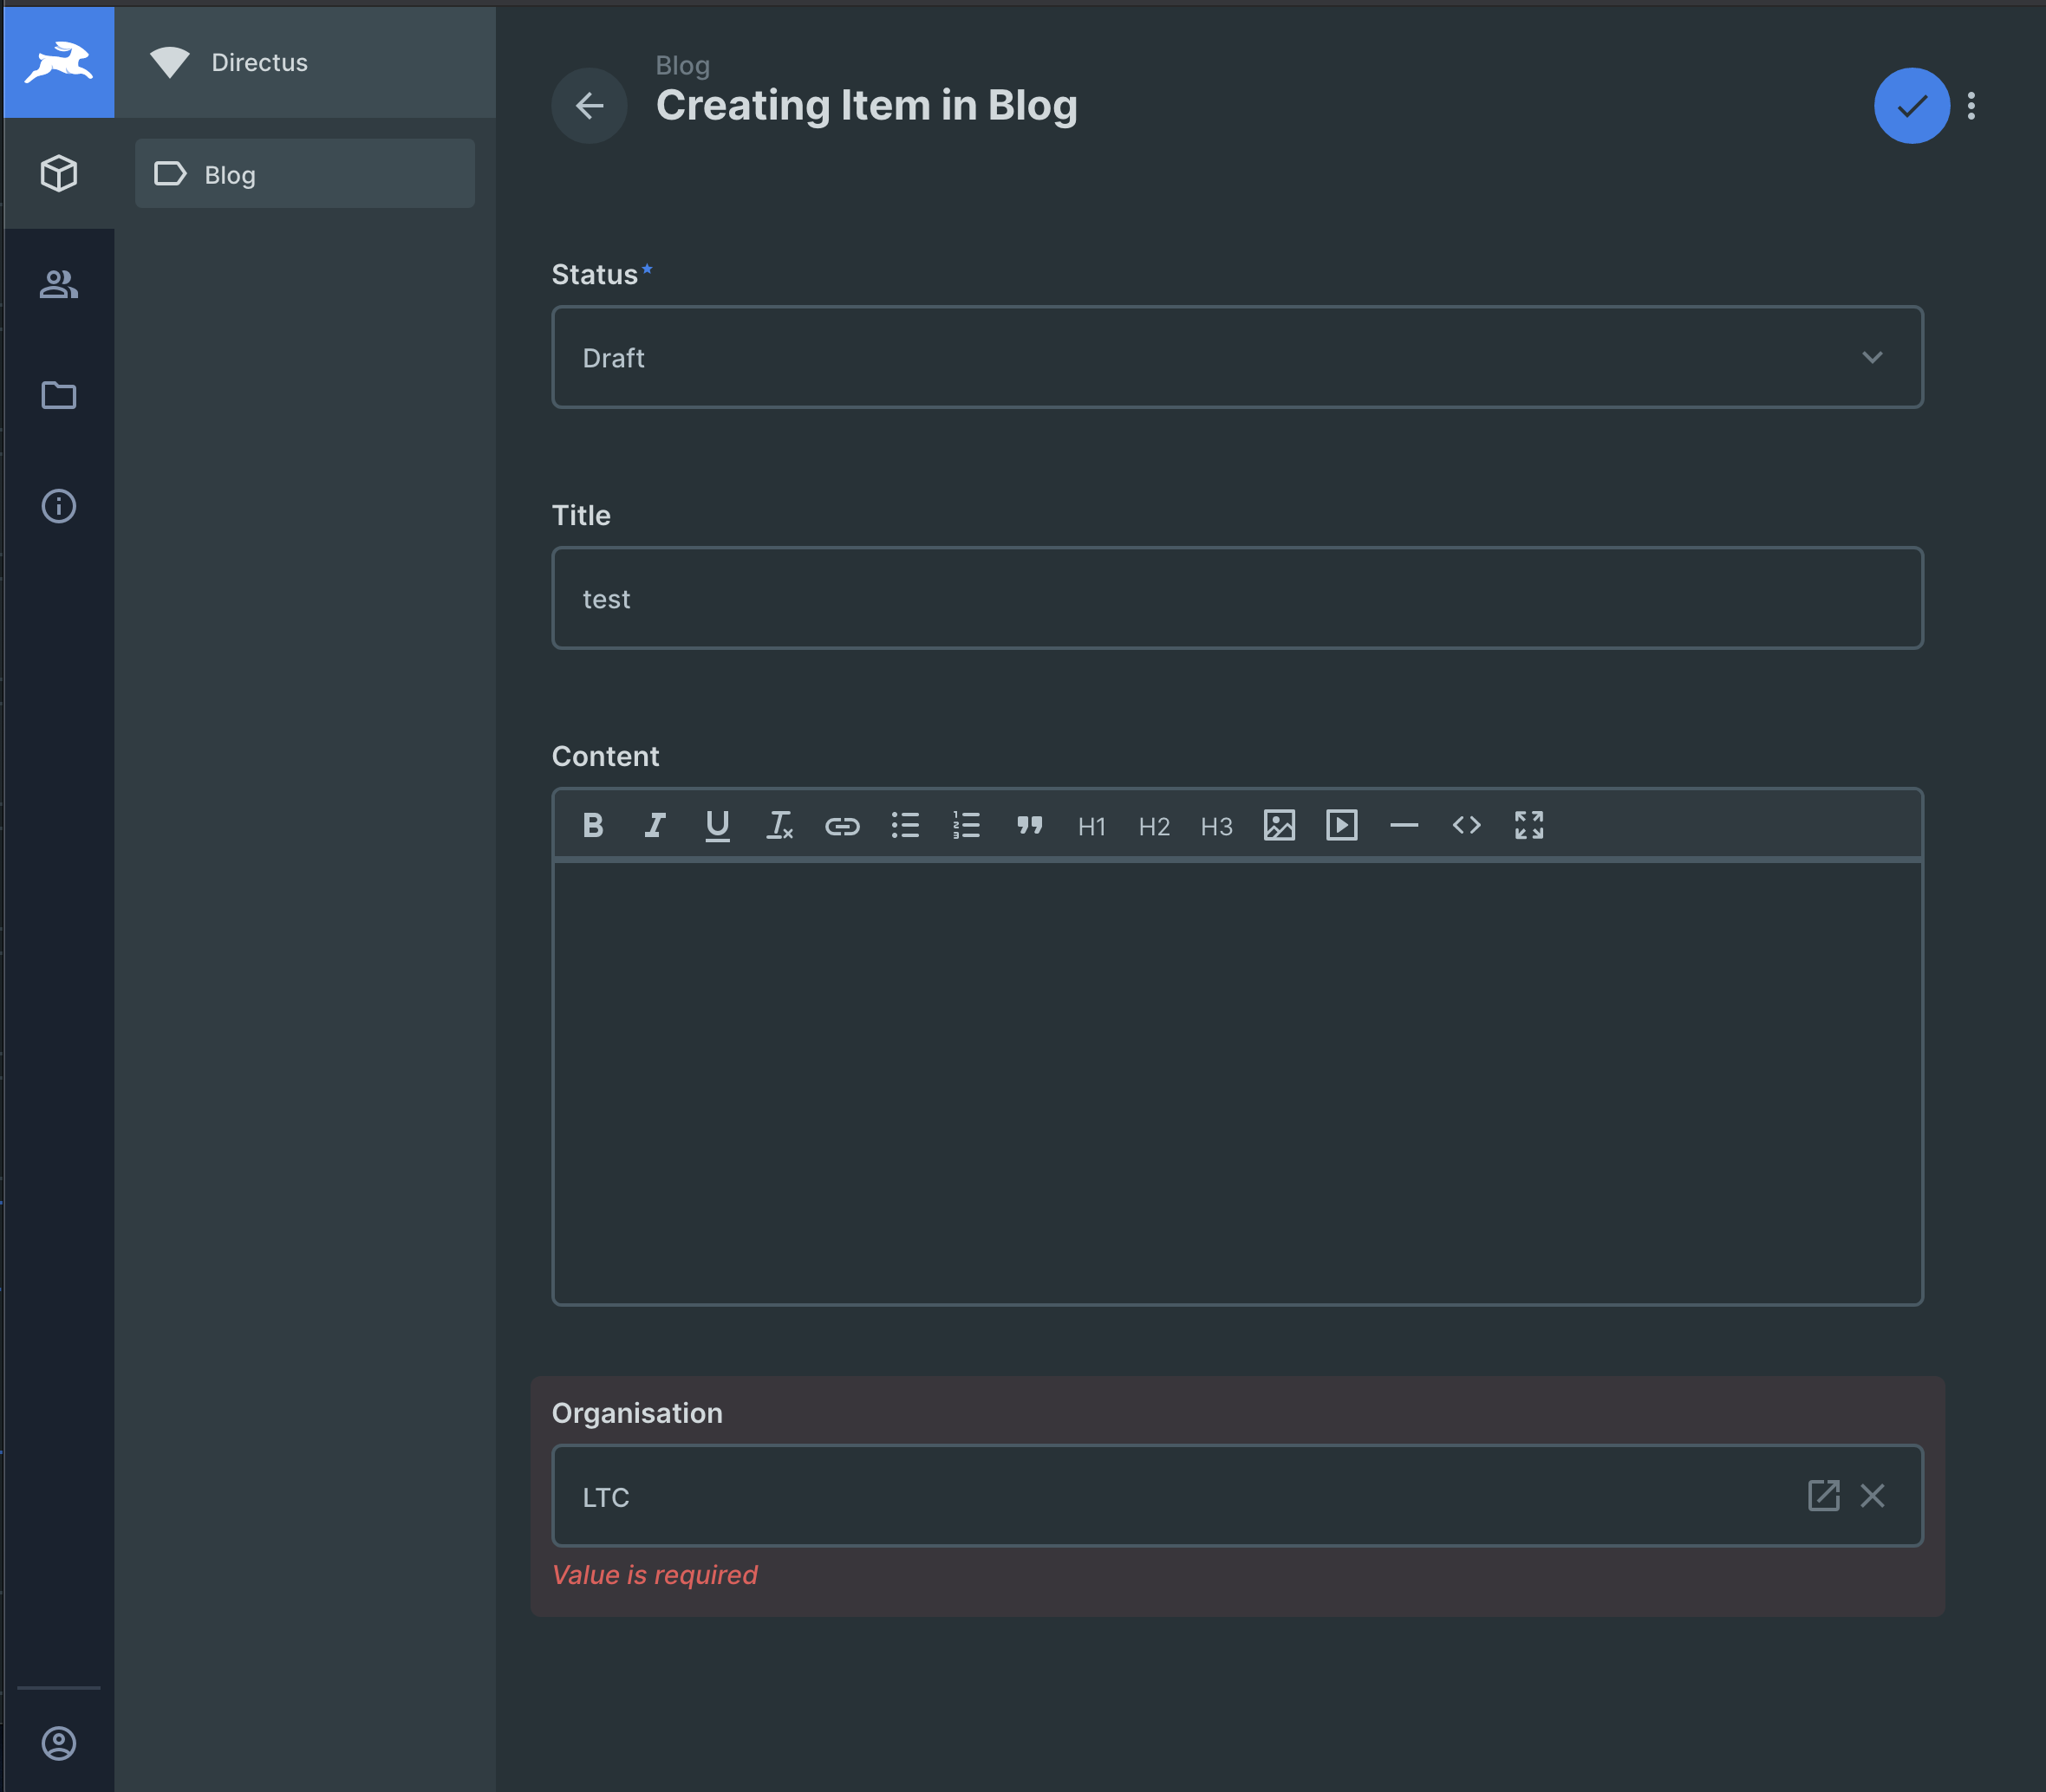Open the LTC organisation item
This screenshot has width=2046, height=1792.
(x=1823, y=1496)
